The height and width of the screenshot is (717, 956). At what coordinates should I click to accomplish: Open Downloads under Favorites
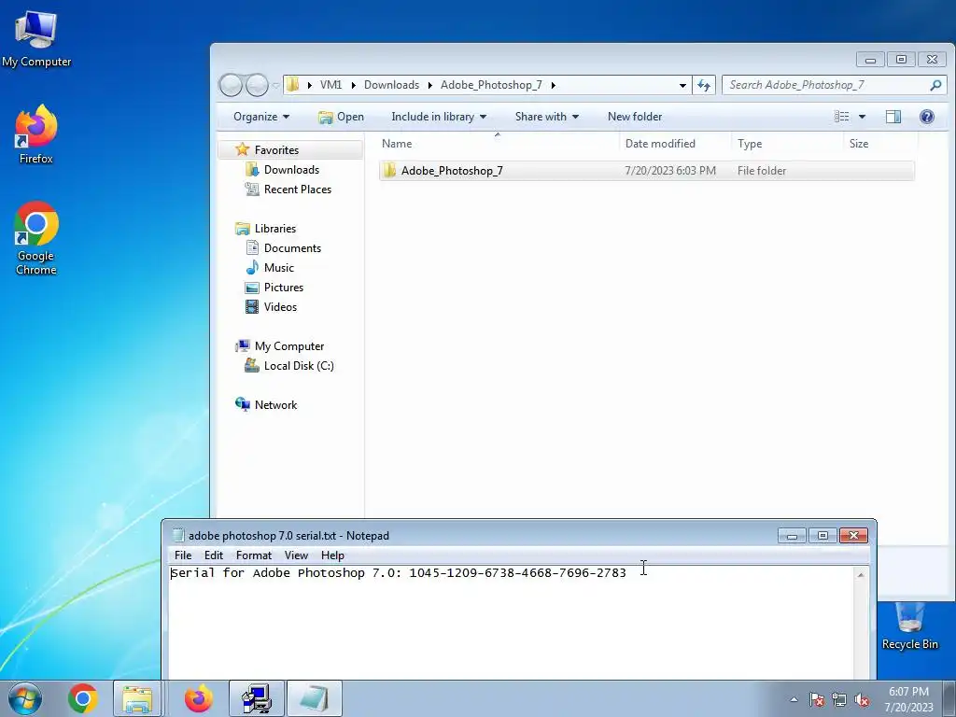click(291, 170)
